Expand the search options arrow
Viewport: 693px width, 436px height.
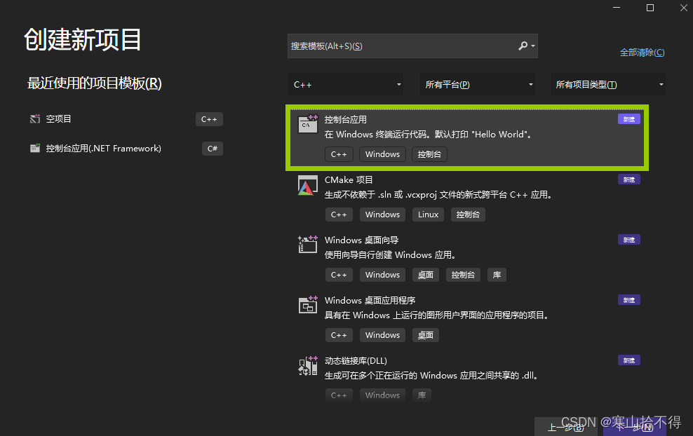click(x=533, y=46)
